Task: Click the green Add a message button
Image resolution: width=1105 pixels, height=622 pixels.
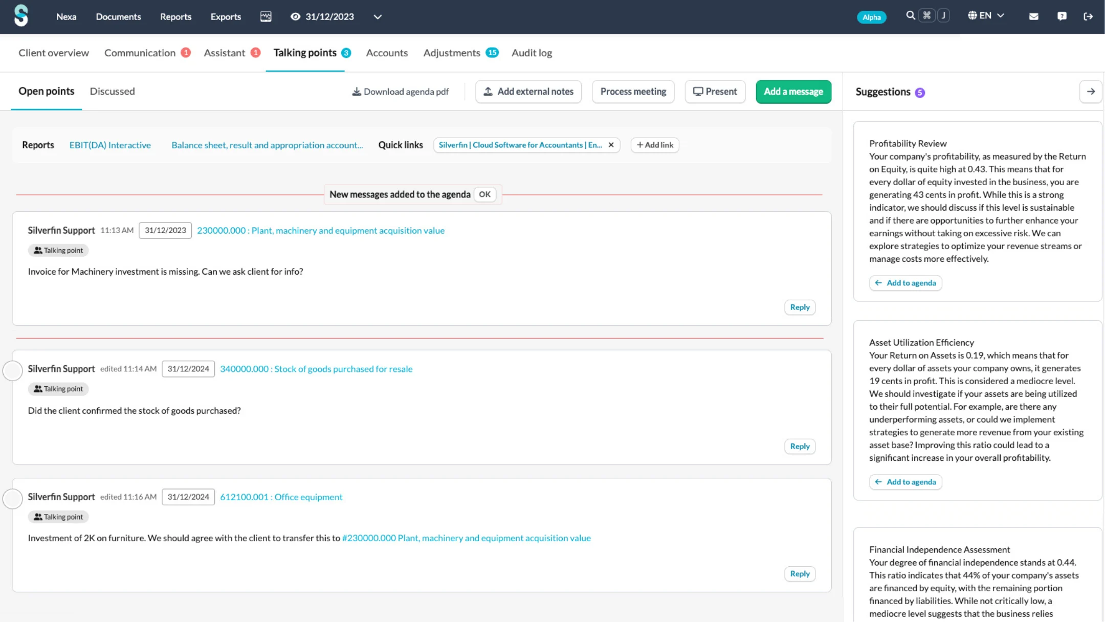Action: 793,92
